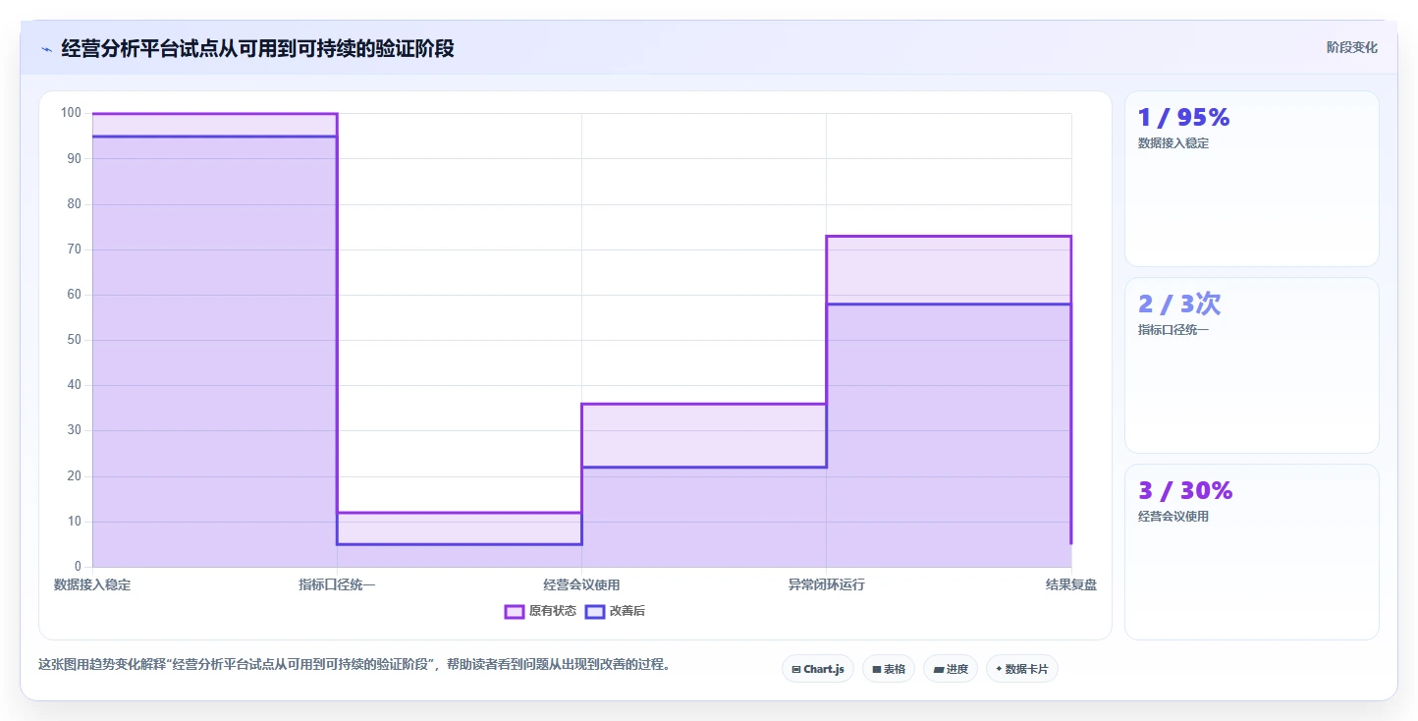
Task: Click the 阶段变化 label in the header
Action: click(1351, 47)
